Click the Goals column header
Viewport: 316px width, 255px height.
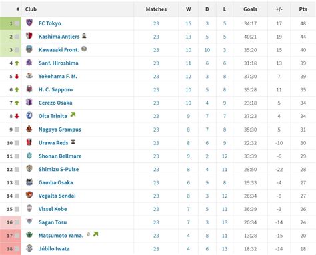251,9
